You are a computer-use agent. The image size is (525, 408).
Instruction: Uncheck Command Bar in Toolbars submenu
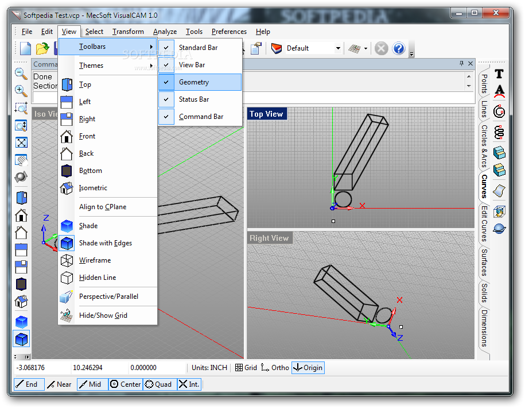[x=166, y=117]
